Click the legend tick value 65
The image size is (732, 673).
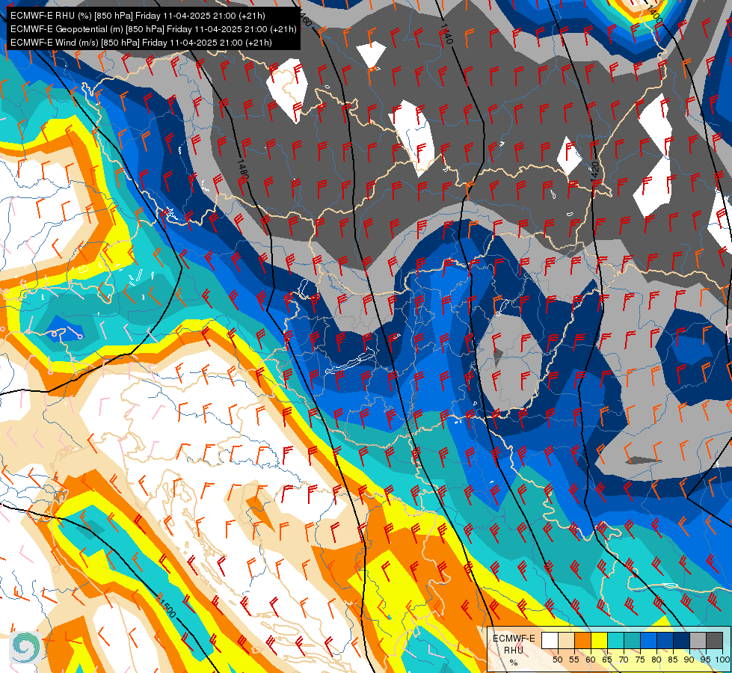point(607,660)
